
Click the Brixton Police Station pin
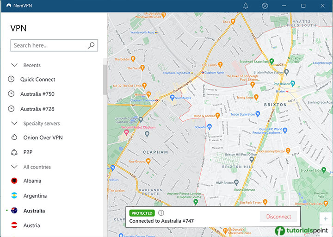[286, 72]
